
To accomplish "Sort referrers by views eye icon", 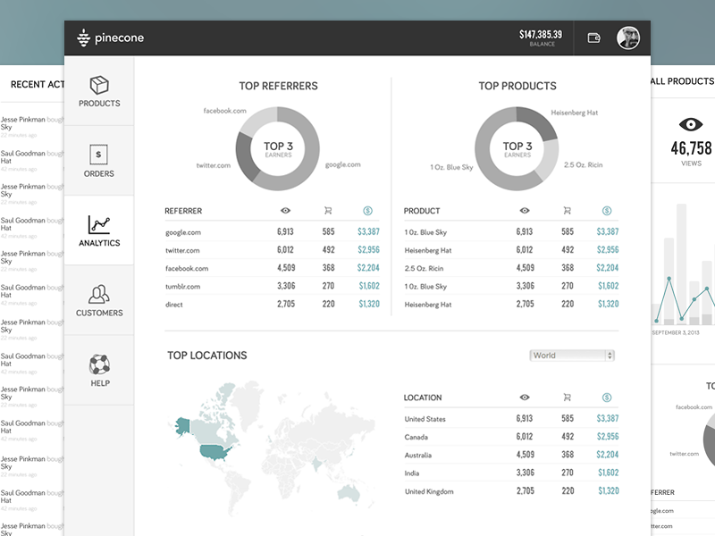I will [286, 211].
